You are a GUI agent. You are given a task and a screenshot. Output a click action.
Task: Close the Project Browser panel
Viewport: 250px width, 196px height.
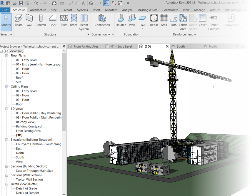point(64,46)
